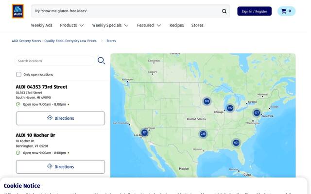Click the 631 store cluster in the southeast

236,143
